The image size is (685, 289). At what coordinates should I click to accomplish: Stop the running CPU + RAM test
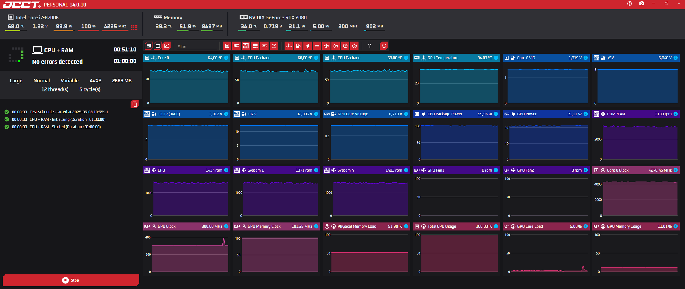(71, 280)
